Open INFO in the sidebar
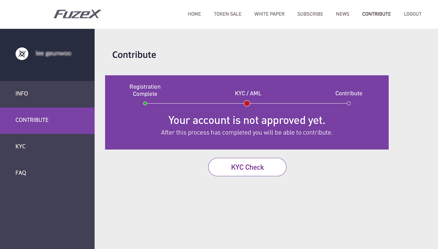Screen dimensions: 438x249 (x=47, y=94)
